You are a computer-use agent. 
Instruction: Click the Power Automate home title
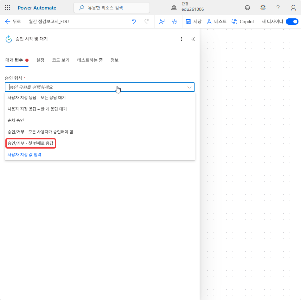tap(37, 8)
